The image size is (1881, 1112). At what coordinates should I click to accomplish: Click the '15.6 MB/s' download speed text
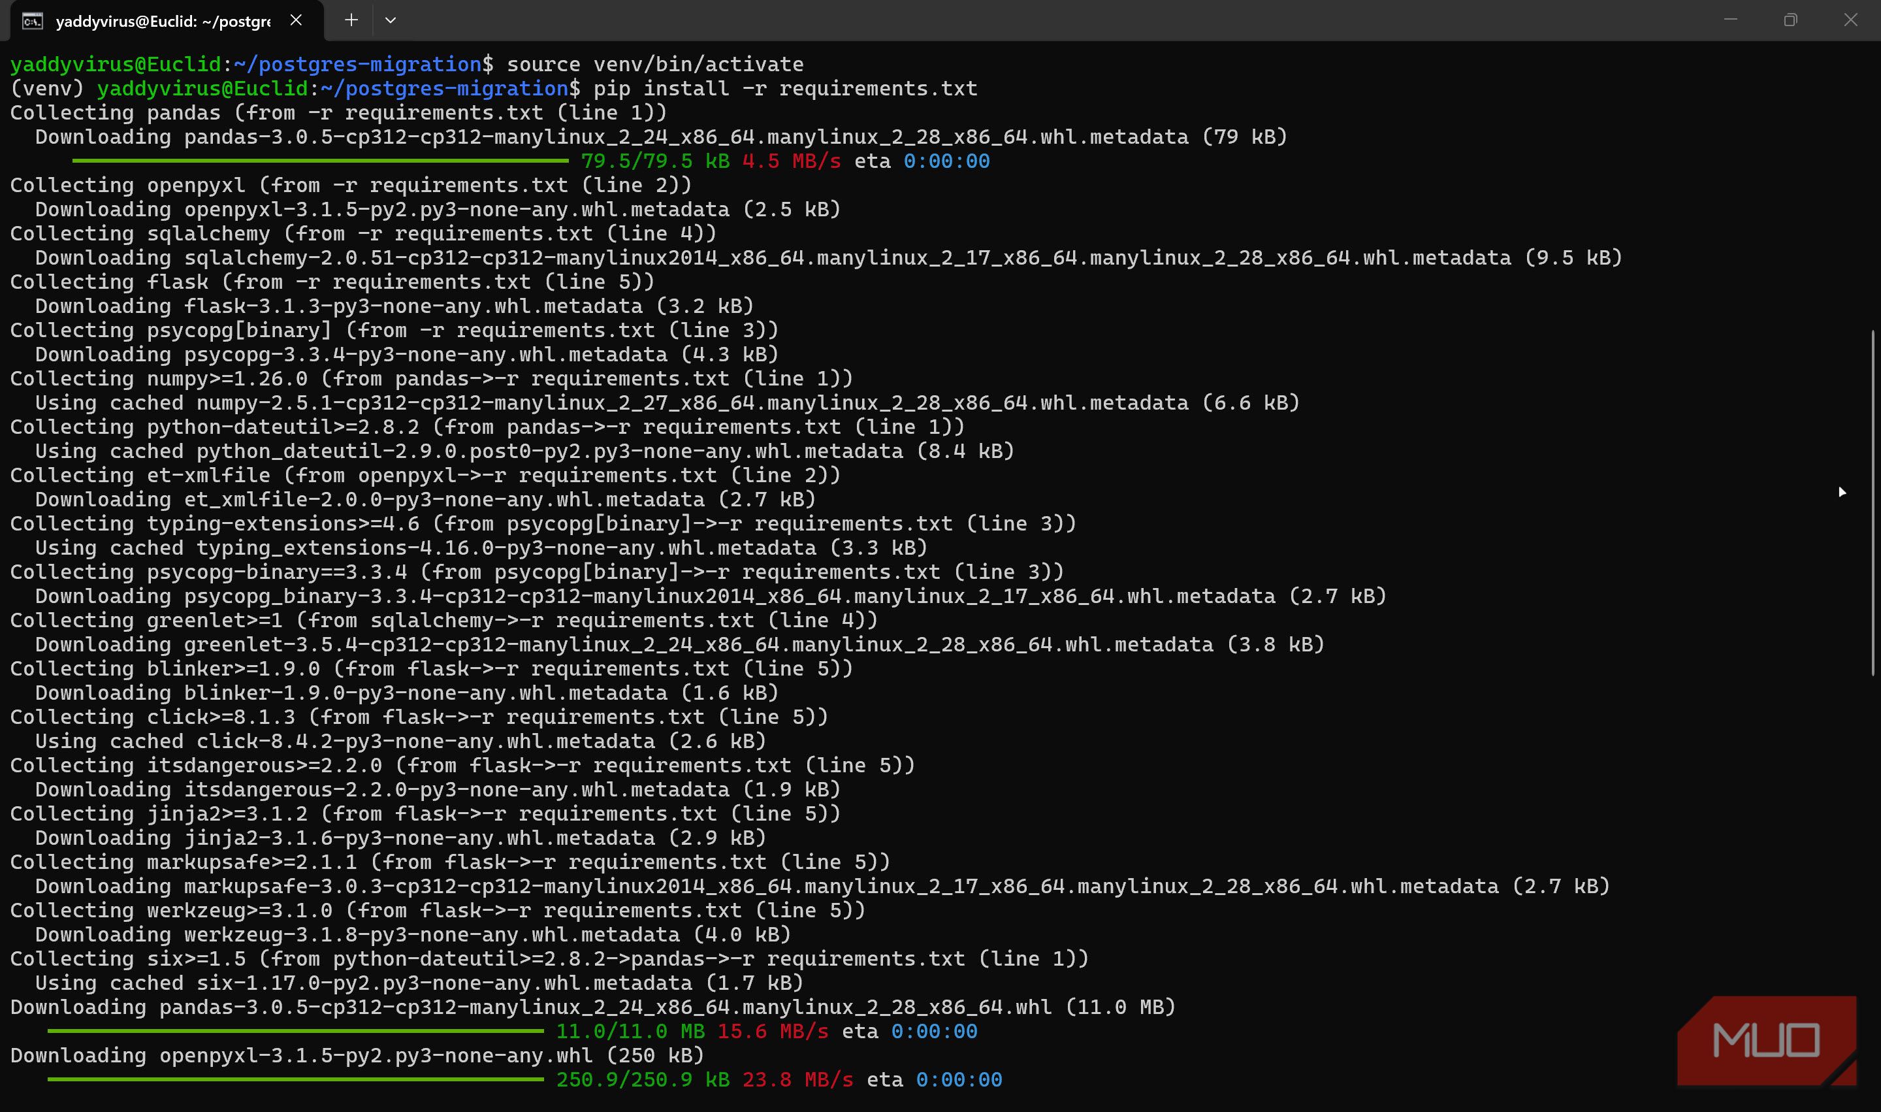(x=773, y=1031)
